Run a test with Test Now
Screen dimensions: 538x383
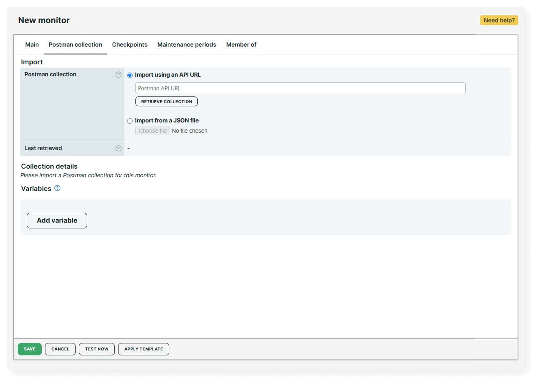pyautogui.click(x=97, y=349)
